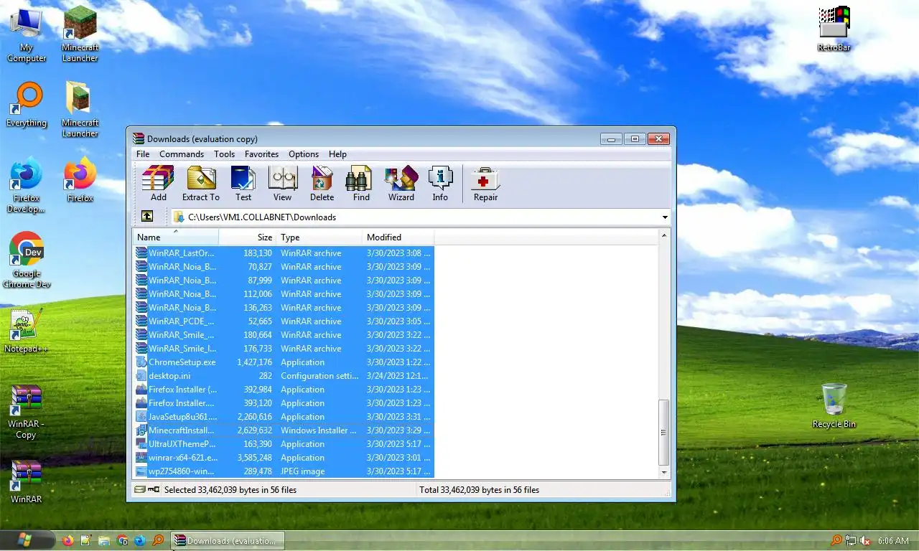Sort files by the Type column
Image resolution: width=919 pixels, height=551 pixels.
(x=319, y=237)
